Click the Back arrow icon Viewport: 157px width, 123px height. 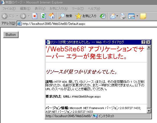pyautogui.click(x=5, y=16)
